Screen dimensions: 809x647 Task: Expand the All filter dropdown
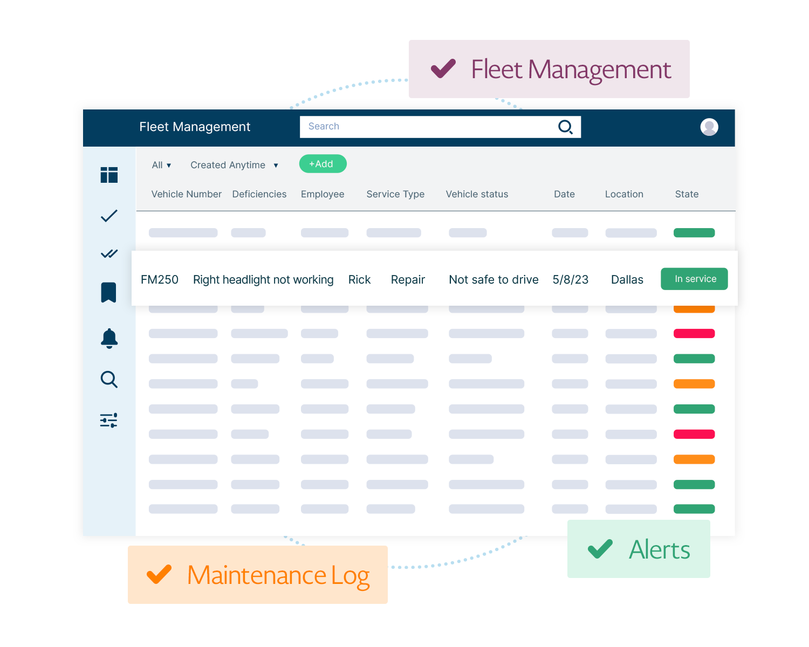click(x=161, y=165)
